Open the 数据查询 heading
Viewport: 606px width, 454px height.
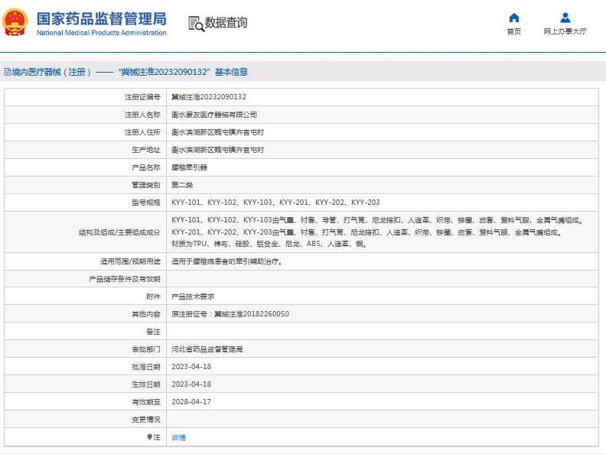[226, 22]
